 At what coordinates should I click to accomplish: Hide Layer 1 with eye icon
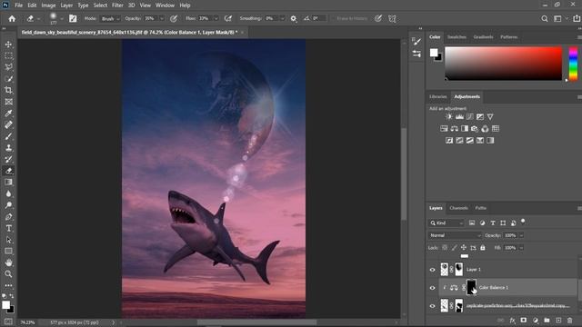point(433,270)
